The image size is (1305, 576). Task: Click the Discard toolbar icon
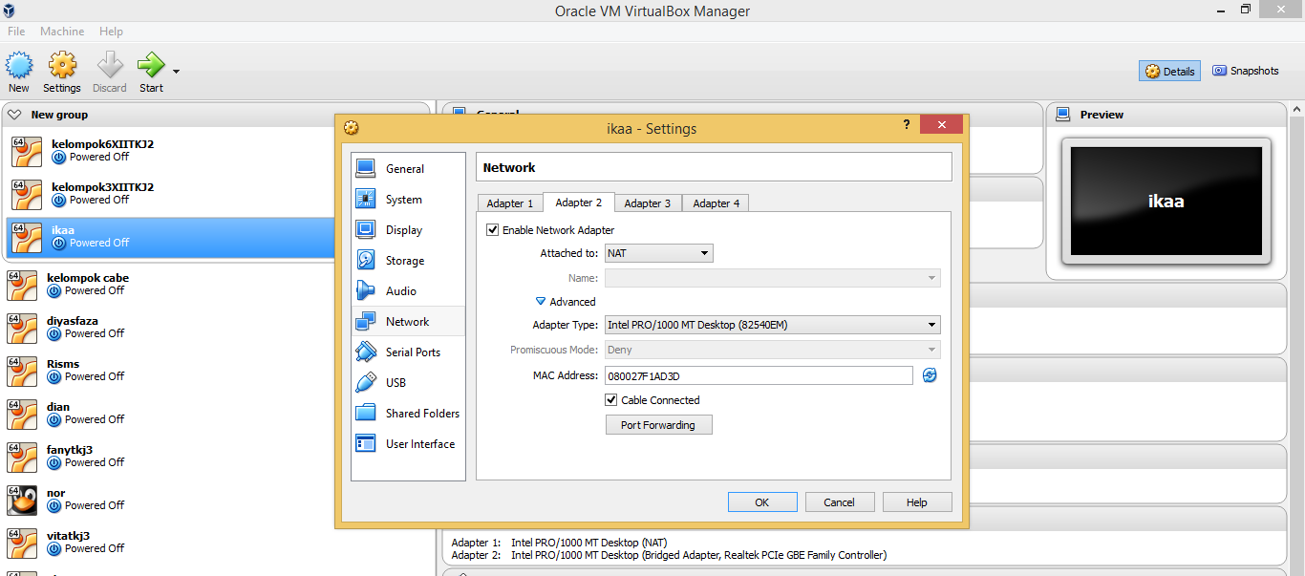click(110, 65)
